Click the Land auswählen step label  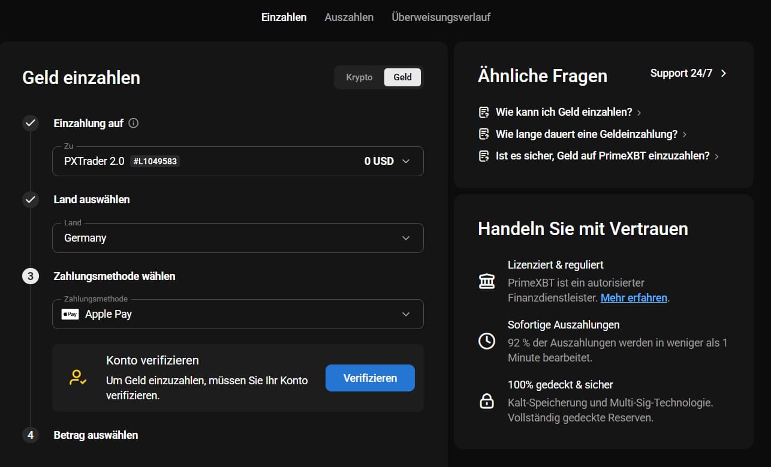pyautogui.click(x=92, y=199)
